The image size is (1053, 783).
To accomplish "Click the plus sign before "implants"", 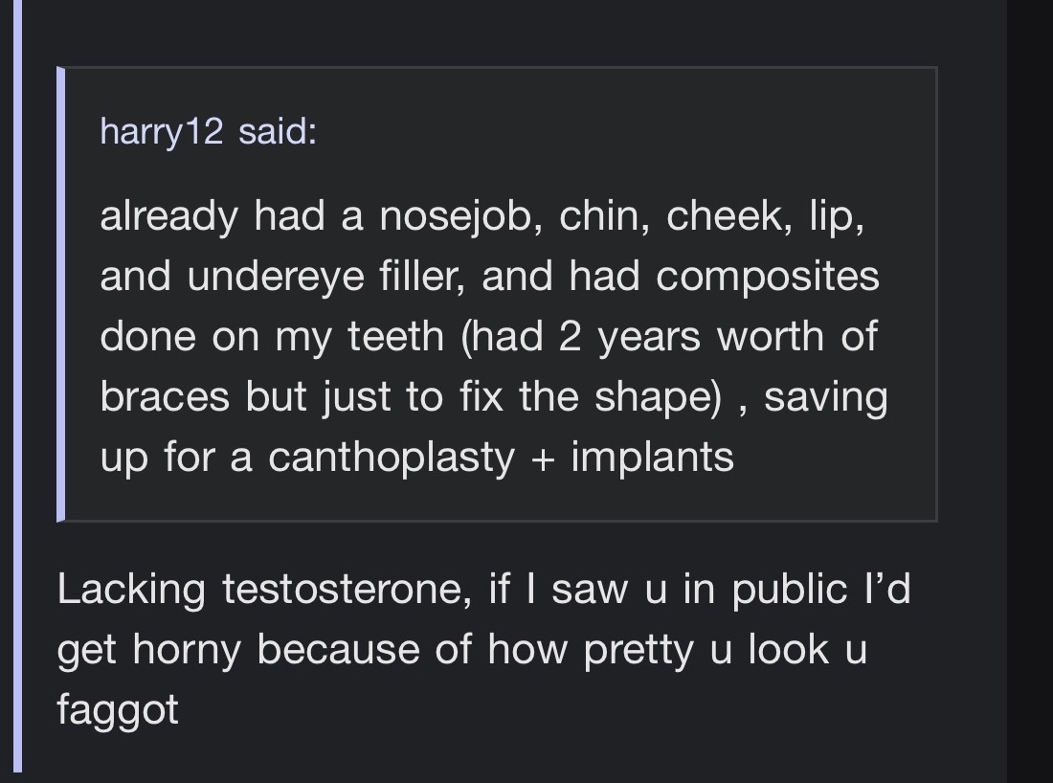I will pyautogui.click(x=543, y=458).
